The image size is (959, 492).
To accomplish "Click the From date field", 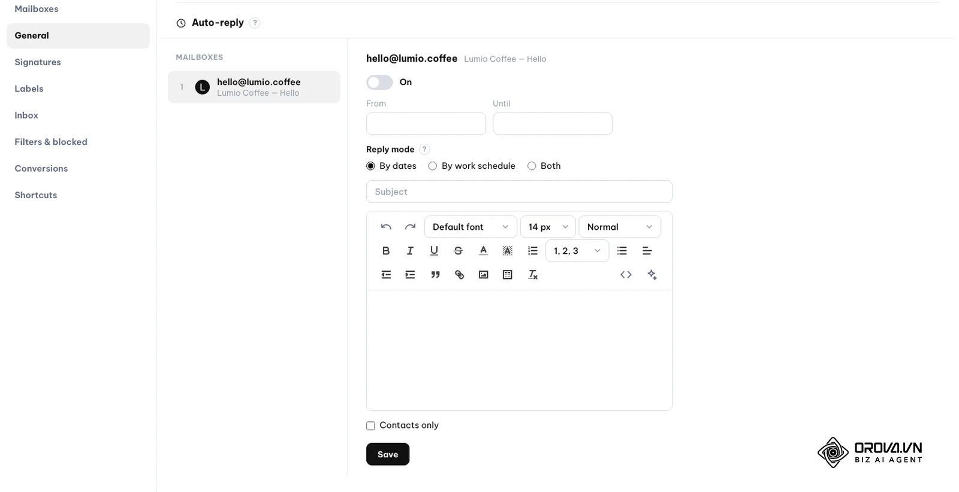I will pyautogui.click(x=426, y=124).
